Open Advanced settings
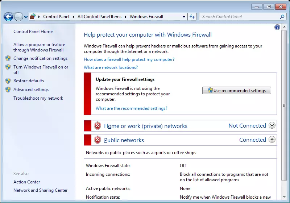The height and width of the screenshot is (203, 290). [x=31, y=90]
